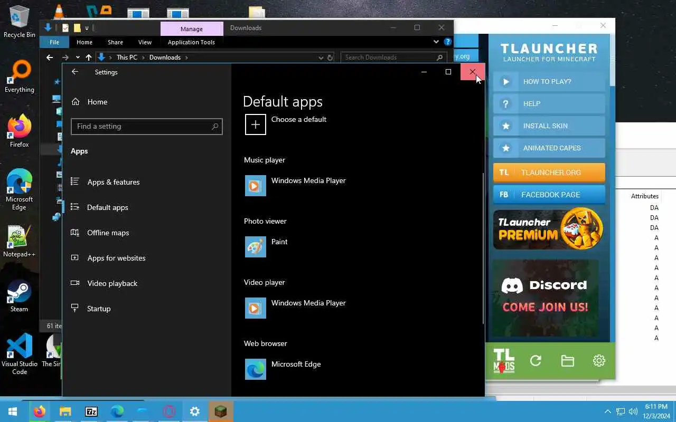676x422 pixels.
Task: Open File Explorer help icon
Action: (448, 42)
